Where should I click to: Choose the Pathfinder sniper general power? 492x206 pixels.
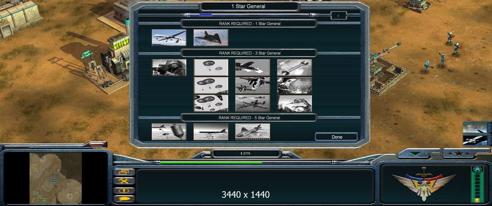coord(169,68)
